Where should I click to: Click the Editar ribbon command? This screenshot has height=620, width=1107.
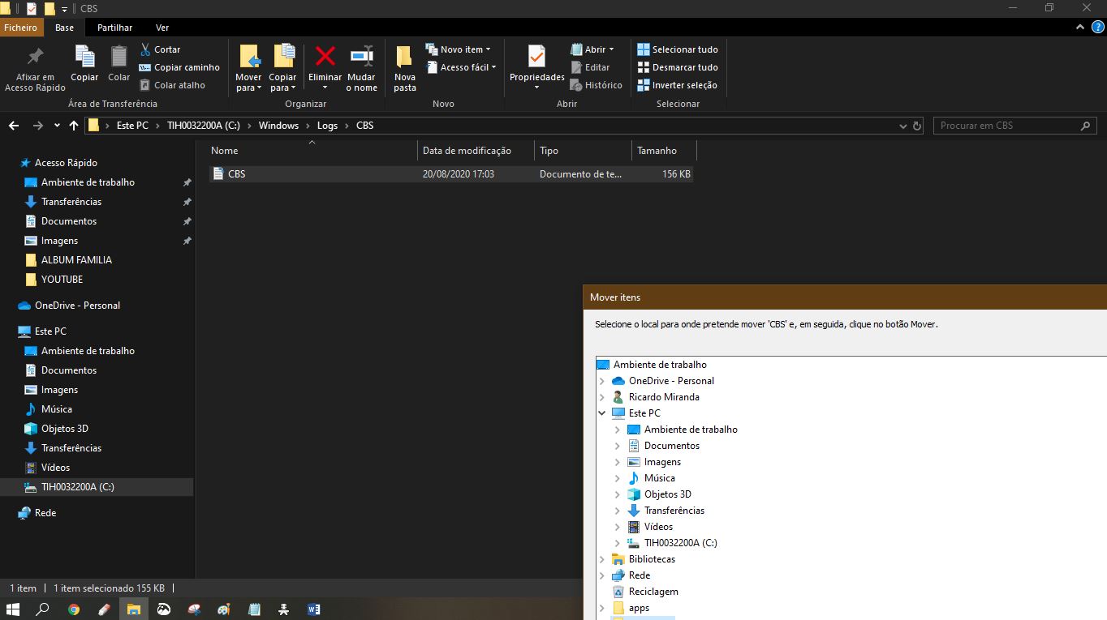[590, 67]
